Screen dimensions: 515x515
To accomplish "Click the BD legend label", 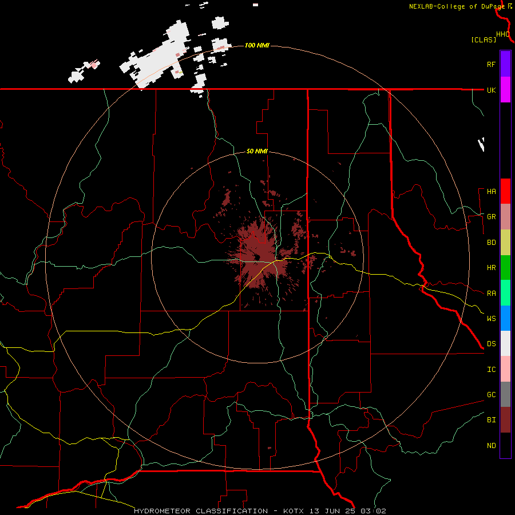I will pyautogui.click(x=491, y=243).
